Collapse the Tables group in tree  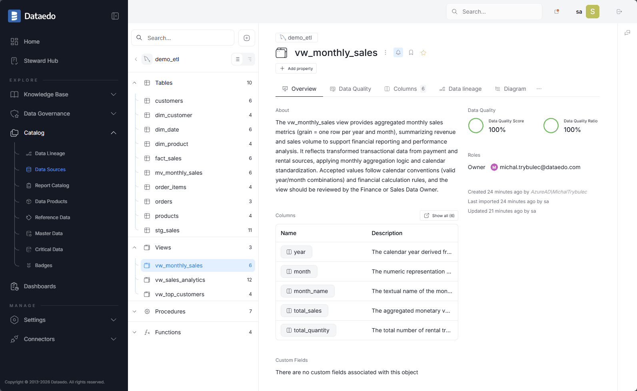pos(134,83)
